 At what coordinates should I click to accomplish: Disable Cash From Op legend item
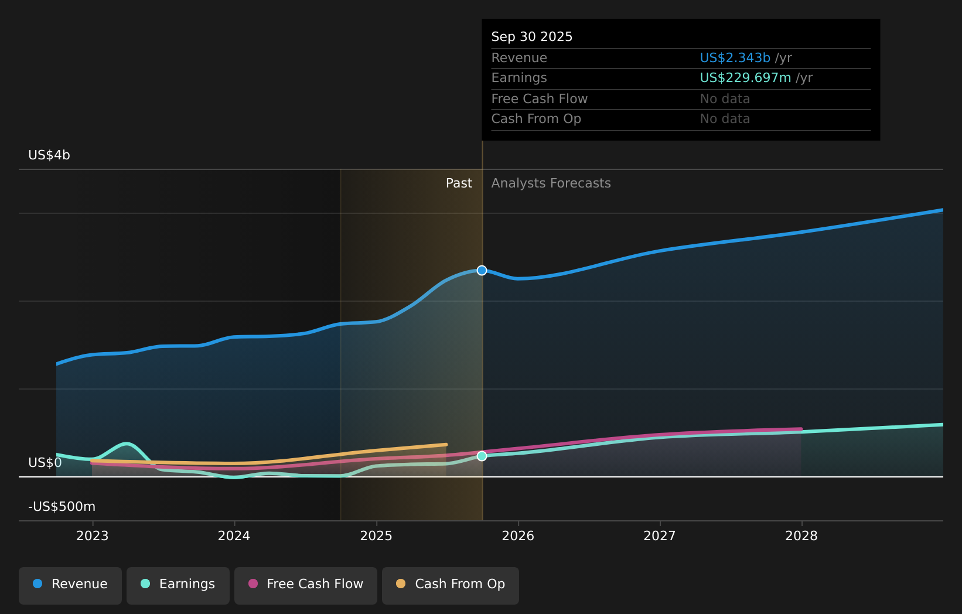451,584
